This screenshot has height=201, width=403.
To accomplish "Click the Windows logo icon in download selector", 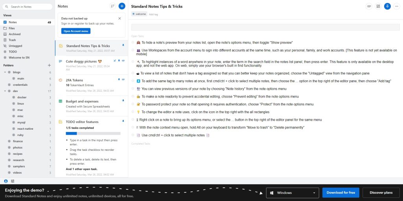I will point(272,193).
